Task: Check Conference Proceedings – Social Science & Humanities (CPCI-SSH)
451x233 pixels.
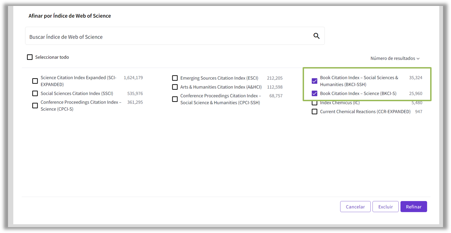Action: [x=175, y=99]
